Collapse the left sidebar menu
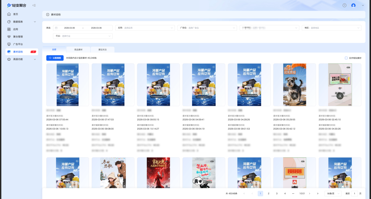This screenshot has width=371, height=199. 34,5
